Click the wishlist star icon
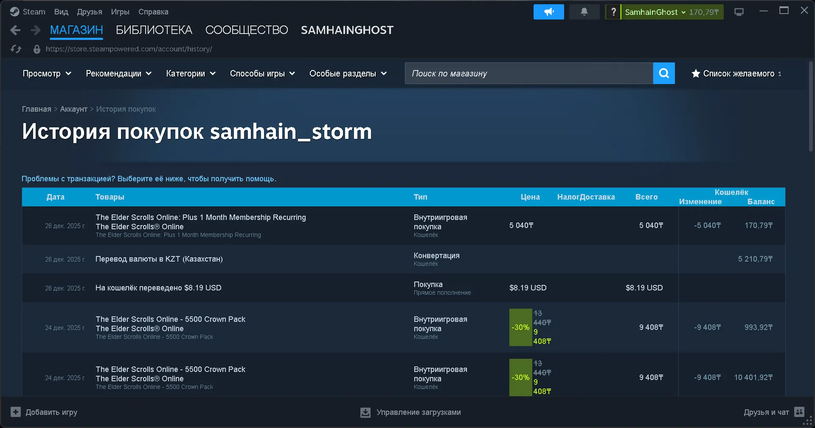This screenshot has height=428, width=815. coord(696,73)
